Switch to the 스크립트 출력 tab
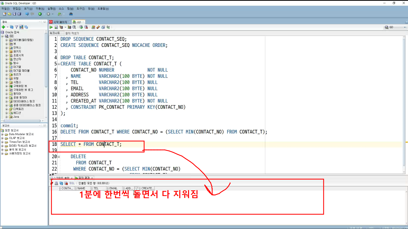Screen dimensions: 408x229 click(x=61, y=178)
